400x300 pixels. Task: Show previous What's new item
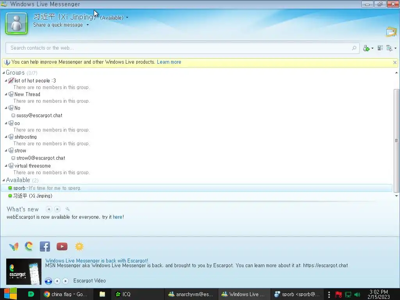click(49, 209)
